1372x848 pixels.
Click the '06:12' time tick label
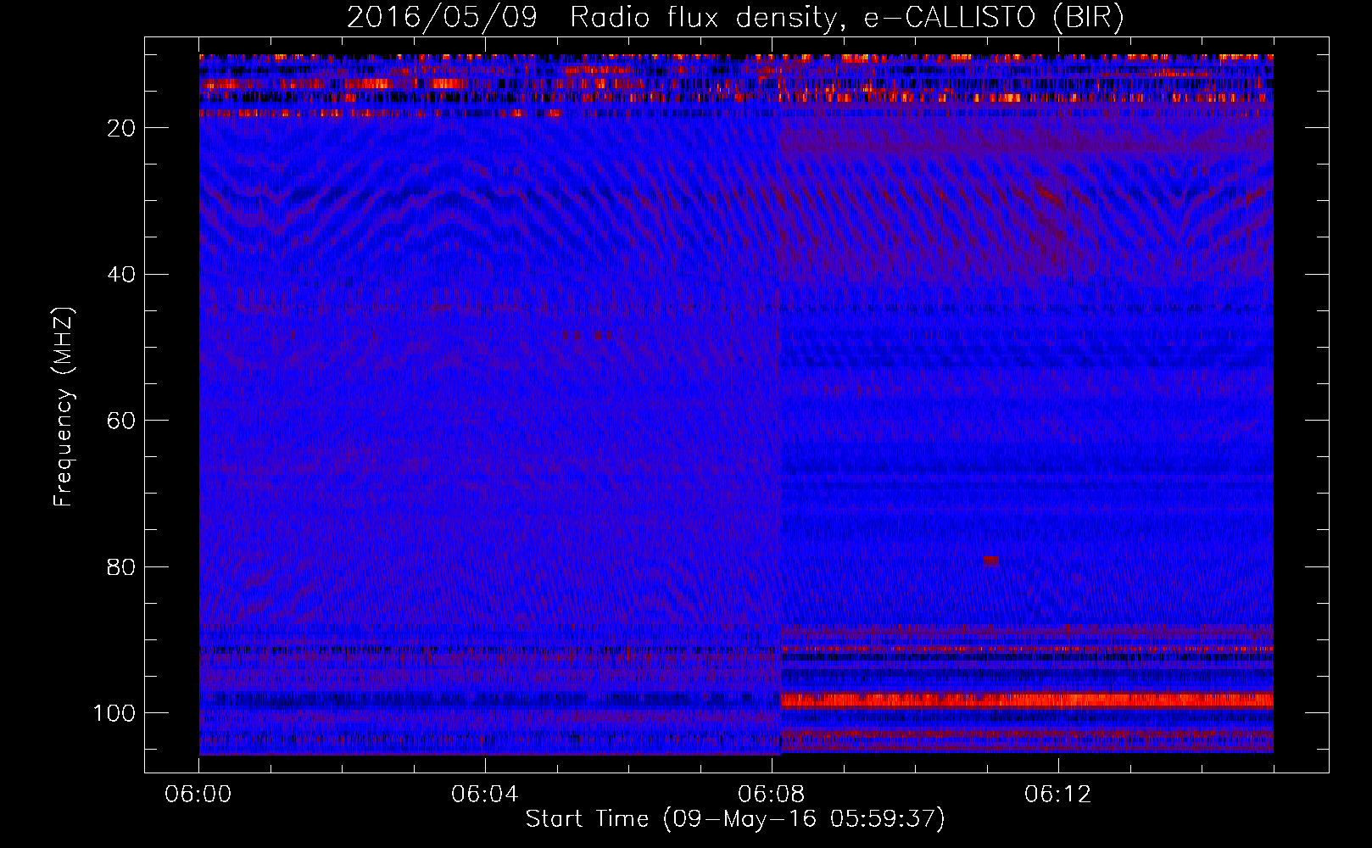click(1058, 795)
